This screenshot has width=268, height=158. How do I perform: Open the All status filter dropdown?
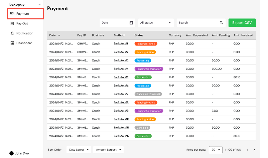[x=156, y=23]
